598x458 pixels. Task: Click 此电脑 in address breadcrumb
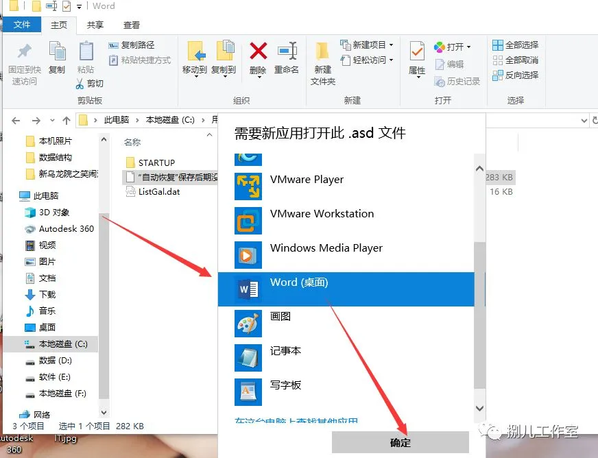[117, 120]
